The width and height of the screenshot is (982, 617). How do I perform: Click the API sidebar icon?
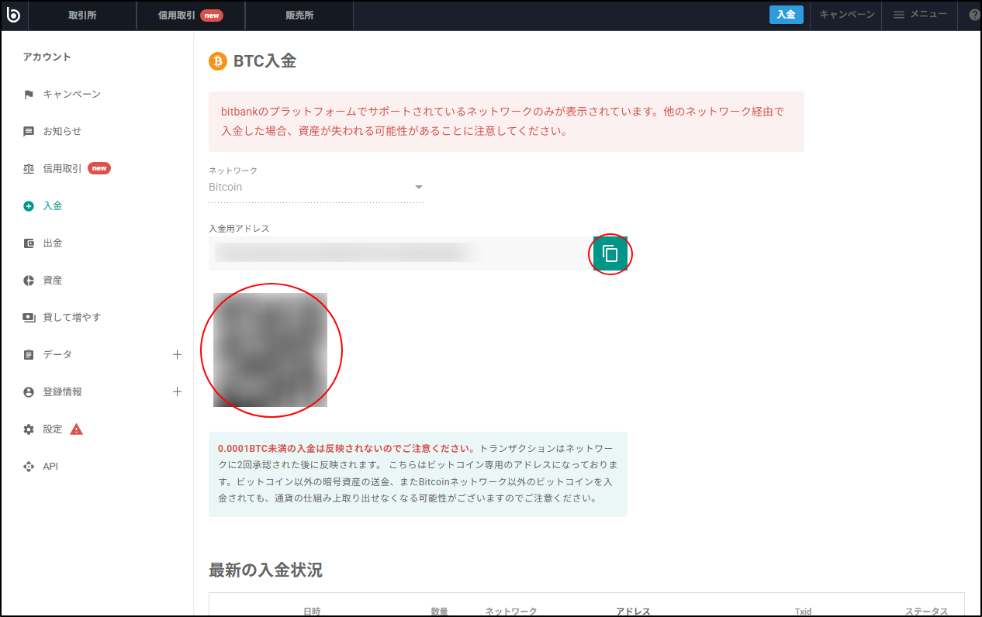pyautogui.click(x=28, y=466)
